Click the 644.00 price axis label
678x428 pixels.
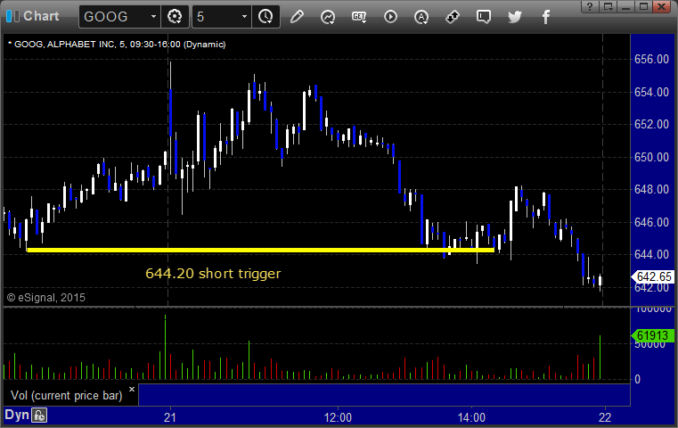click(651, 254)
